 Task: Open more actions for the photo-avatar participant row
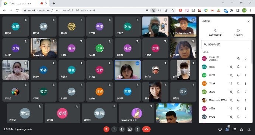tap(245, 101)
